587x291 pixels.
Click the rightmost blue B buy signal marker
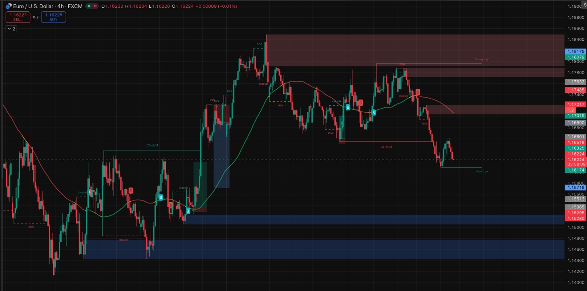point(373,112)
